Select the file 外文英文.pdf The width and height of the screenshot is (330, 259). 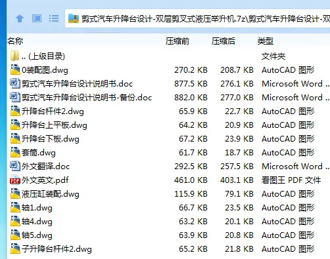coord(45,180)
